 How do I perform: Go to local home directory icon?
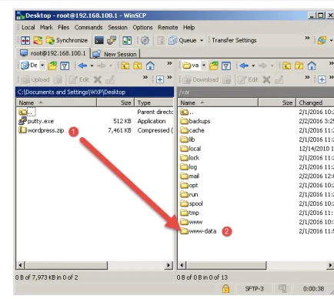pyautogui.click(x=150, y=66)
